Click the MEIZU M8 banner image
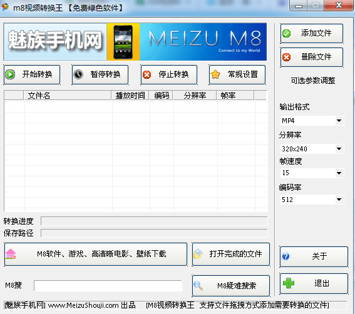Image resolution: width=355 pixels, height=314 pixels. tap(203, 42)
